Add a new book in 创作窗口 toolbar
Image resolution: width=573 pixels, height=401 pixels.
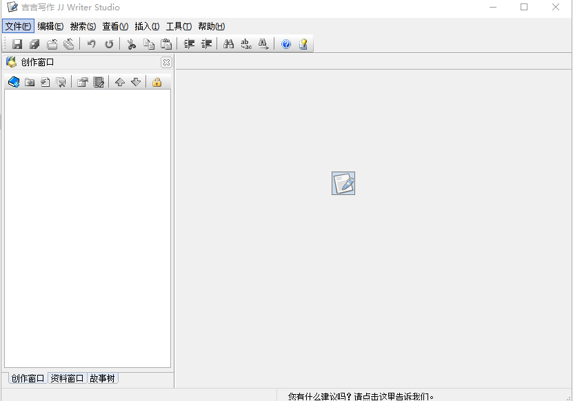(x=13, y=82)
